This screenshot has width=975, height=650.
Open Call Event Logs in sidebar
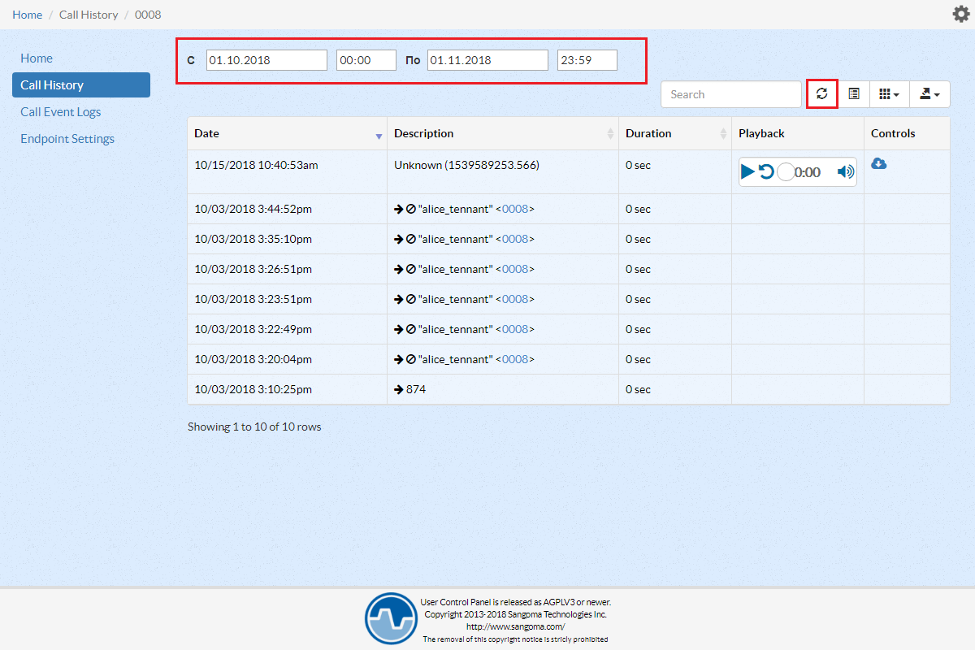61,112
